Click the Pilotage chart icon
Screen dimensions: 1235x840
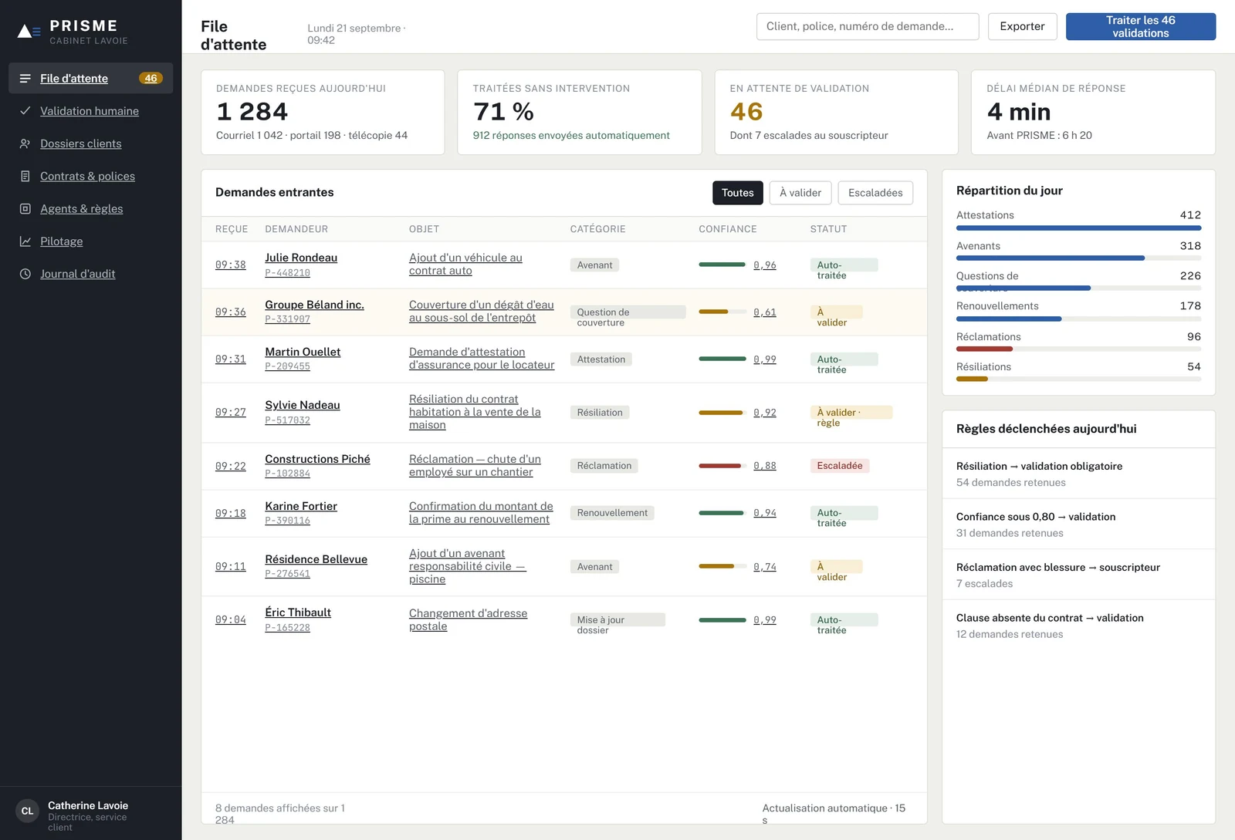click(25, 241)
